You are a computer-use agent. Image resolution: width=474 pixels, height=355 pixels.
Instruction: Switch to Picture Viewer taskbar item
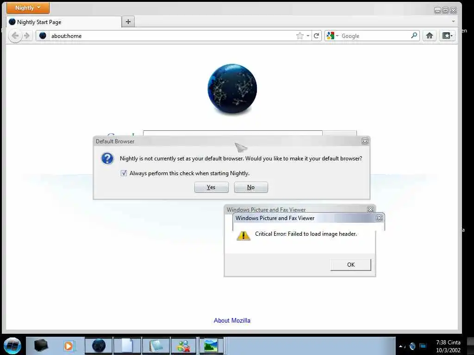211,346
